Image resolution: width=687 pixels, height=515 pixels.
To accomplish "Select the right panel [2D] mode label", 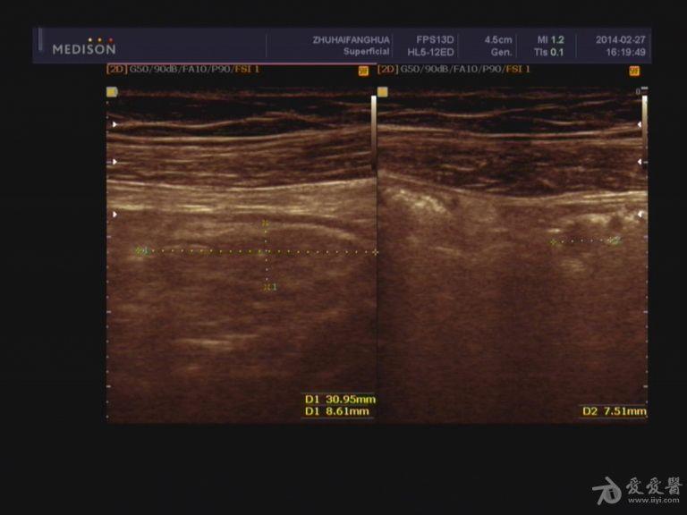I will tap(387, 69).
